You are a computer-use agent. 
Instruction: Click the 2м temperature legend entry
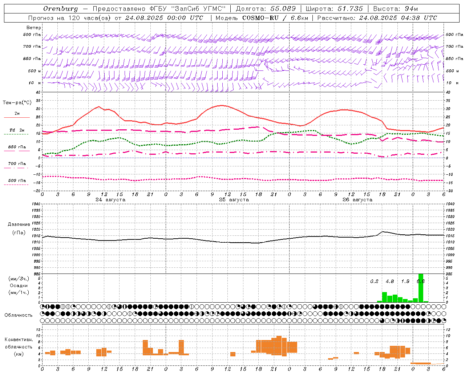click(x=17, y=114)
